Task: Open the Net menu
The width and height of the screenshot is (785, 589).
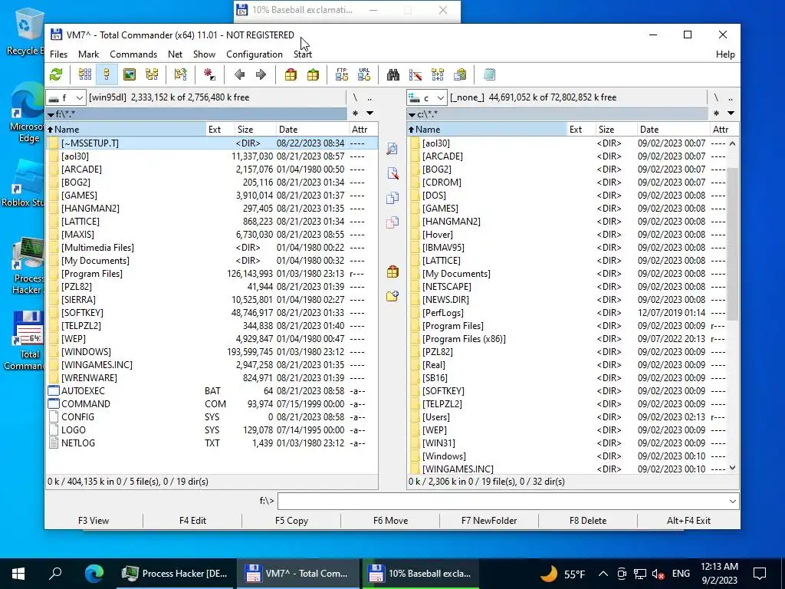Action: point(176,54)
